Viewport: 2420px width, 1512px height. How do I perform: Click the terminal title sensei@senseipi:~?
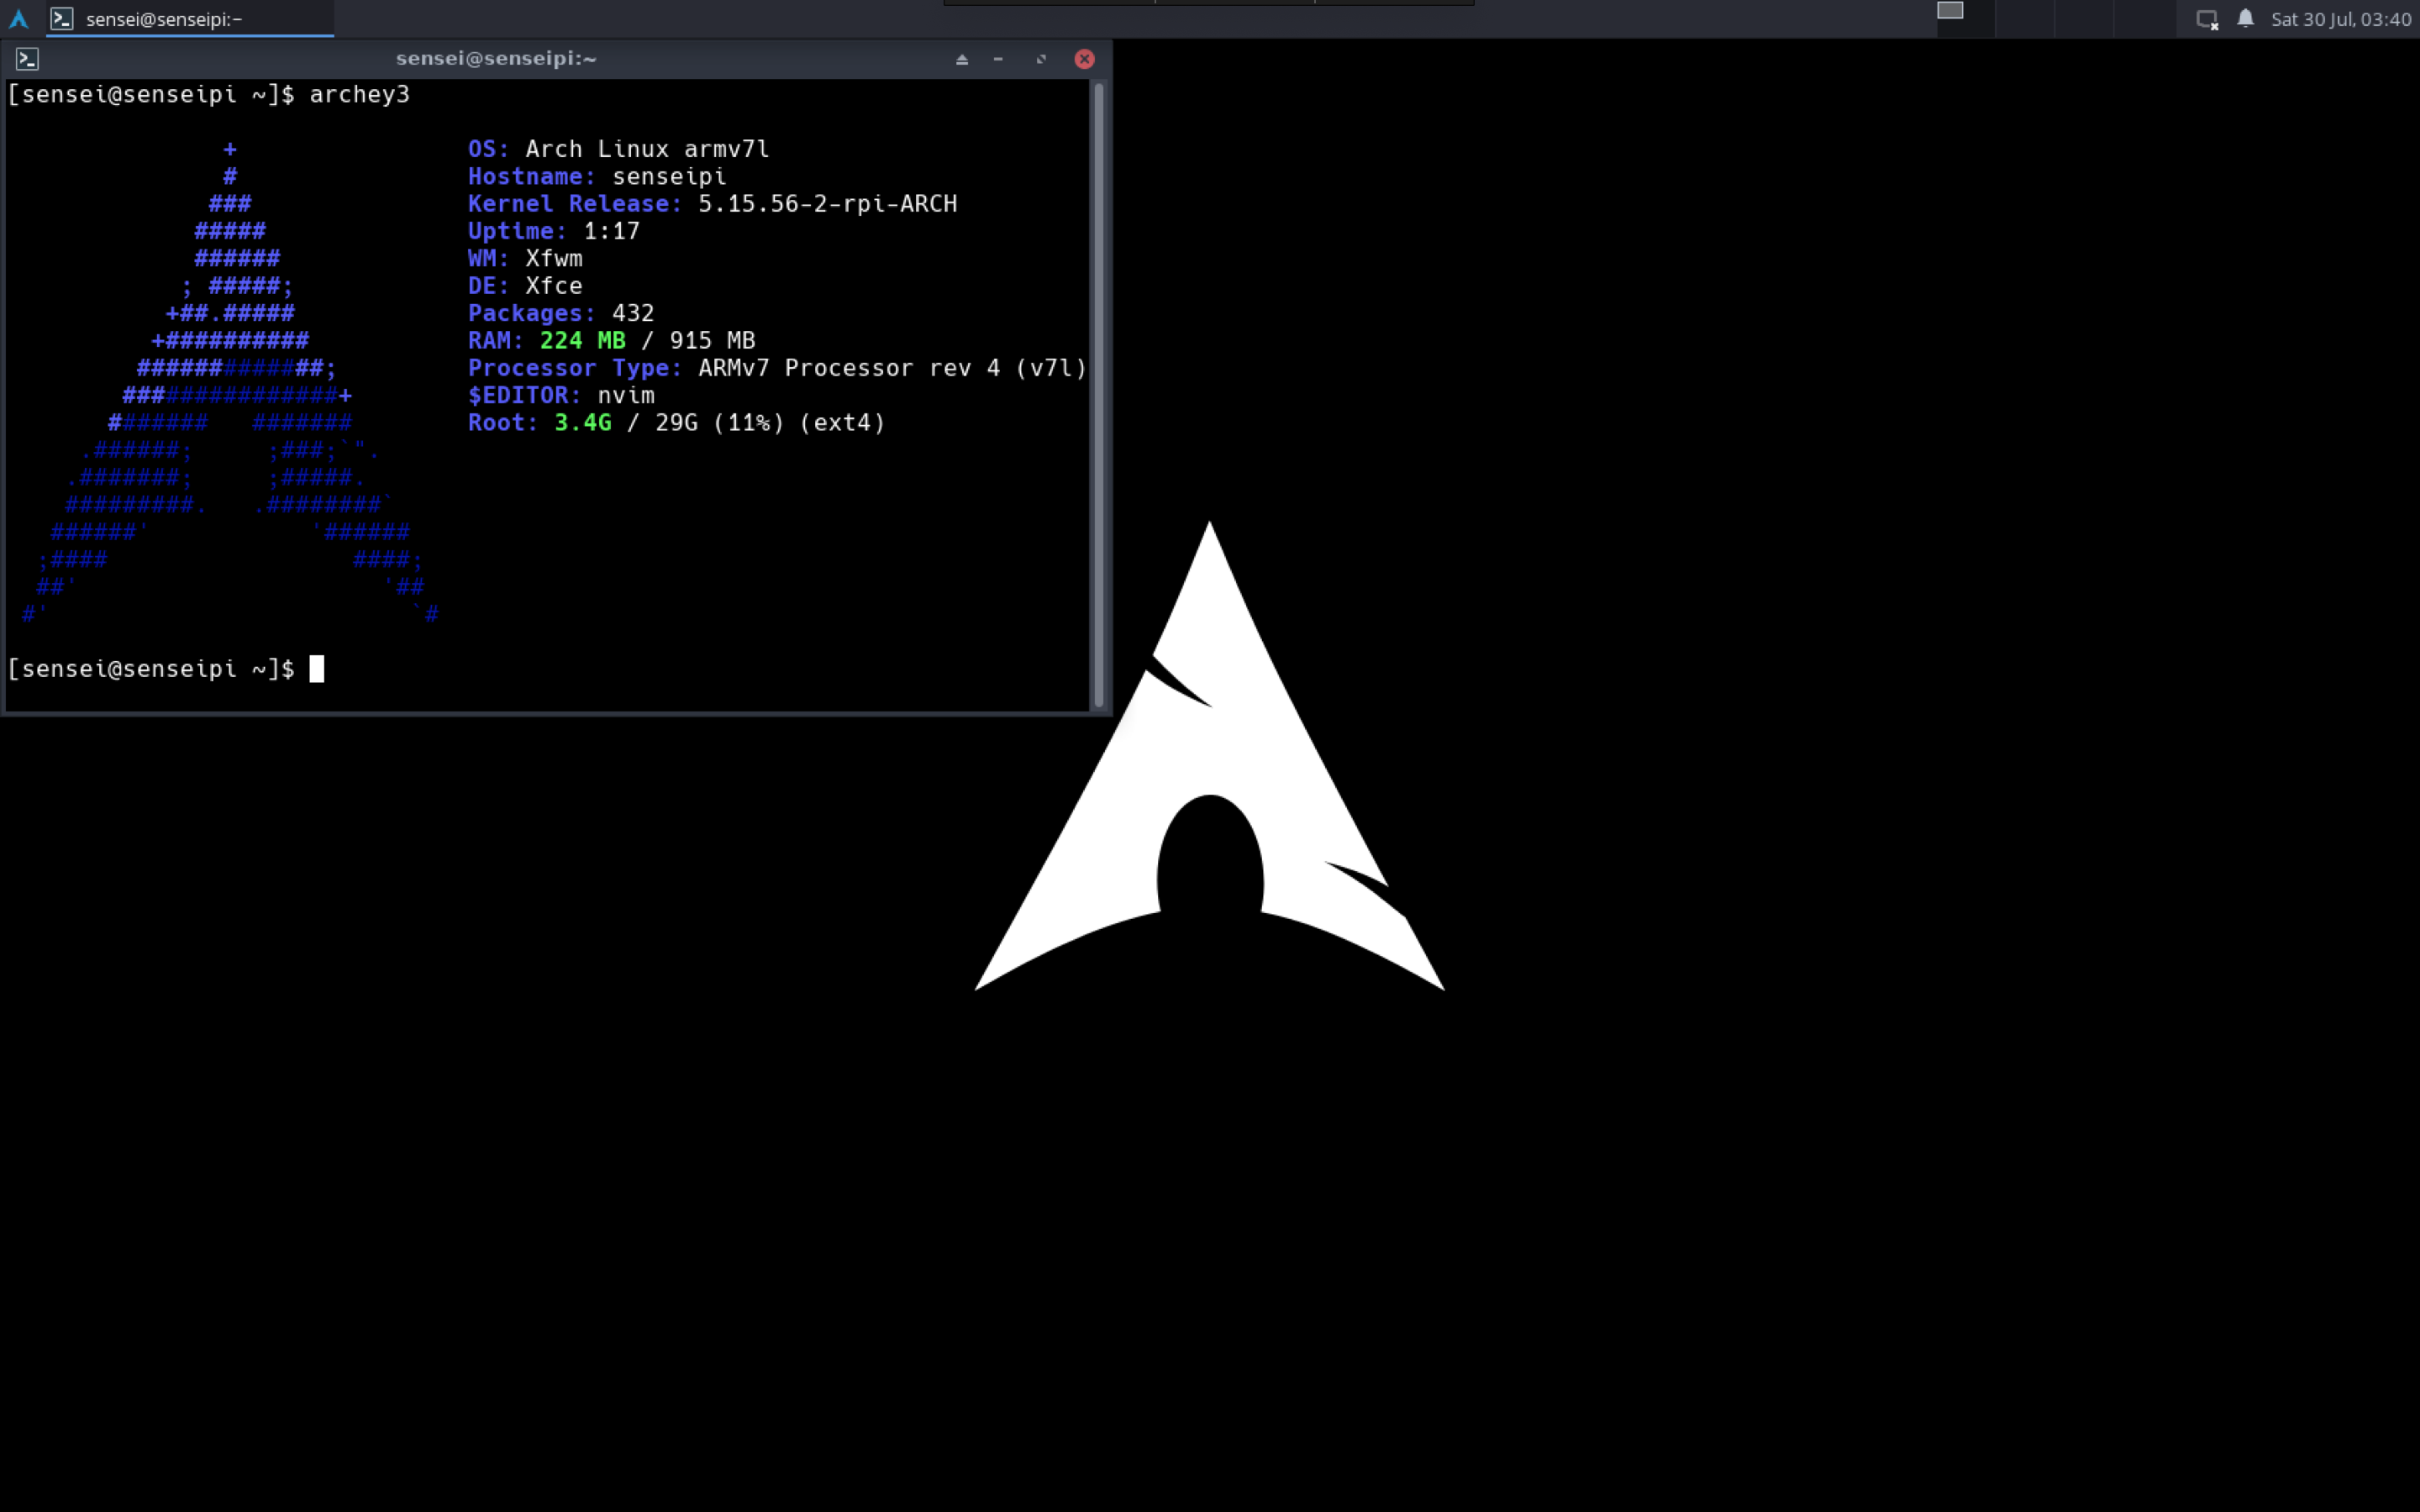tap(496, 58)
